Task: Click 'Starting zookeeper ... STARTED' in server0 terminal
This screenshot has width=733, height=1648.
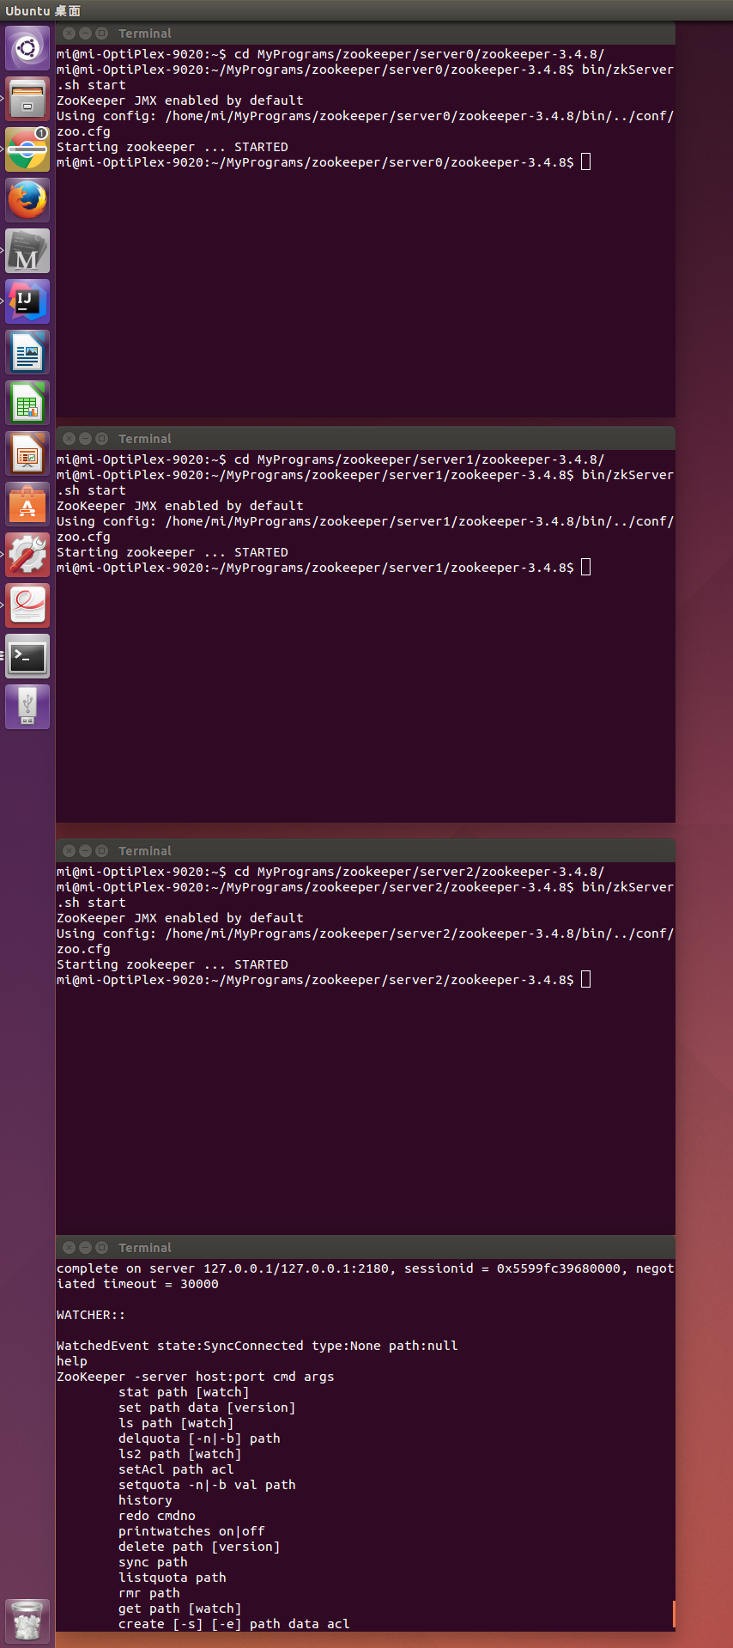Action: click(x=173, y=147)
